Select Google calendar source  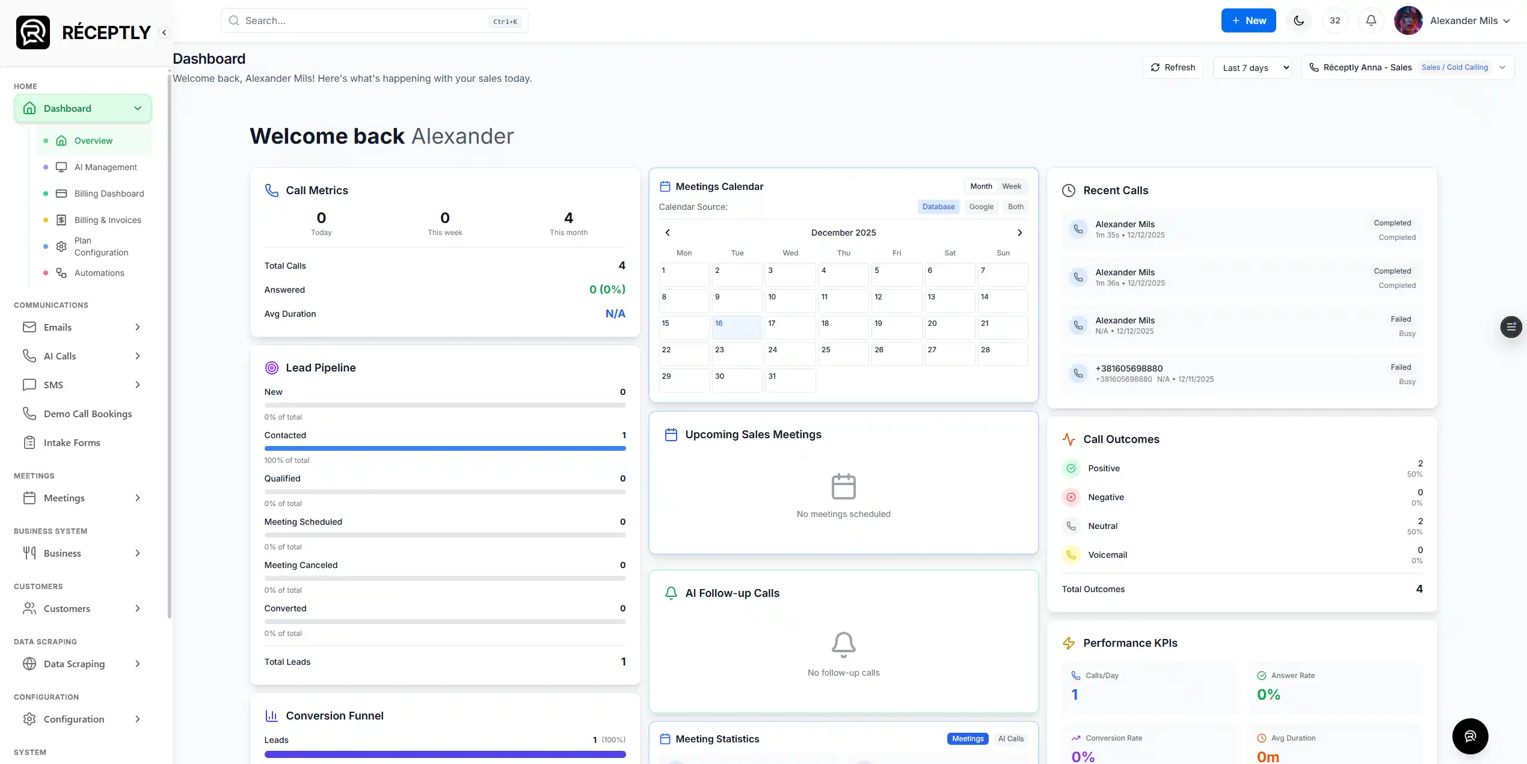tap(981, 207)
